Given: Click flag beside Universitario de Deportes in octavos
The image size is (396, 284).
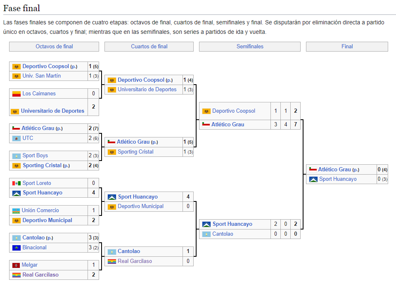Looking at the screenshot, I should pyautogui.click(x=15, y=111).
